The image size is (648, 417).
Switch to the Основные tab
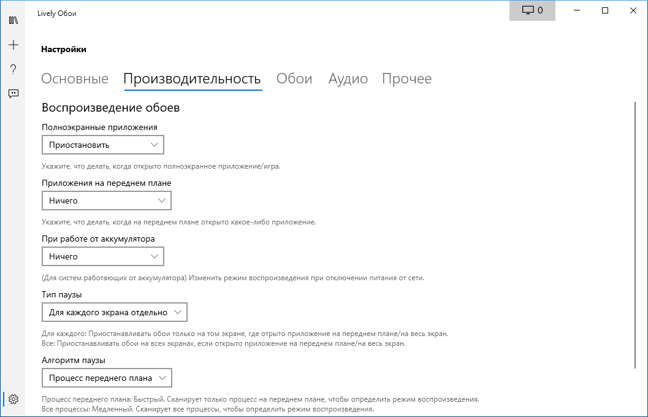(x=75, y=78)
